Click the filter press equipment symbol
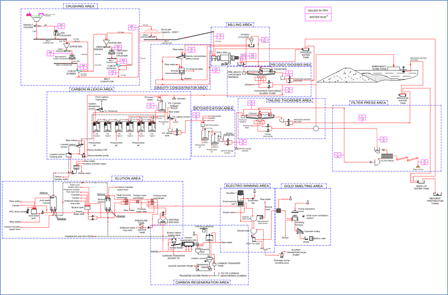The width and height of the screenshot is (448, 295). point(387,156)
